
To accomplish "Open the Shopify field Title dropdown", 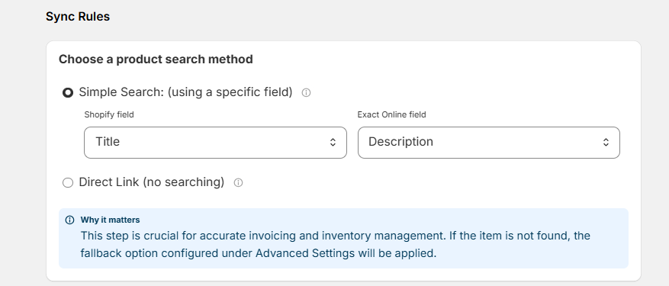I will [215, 143].
